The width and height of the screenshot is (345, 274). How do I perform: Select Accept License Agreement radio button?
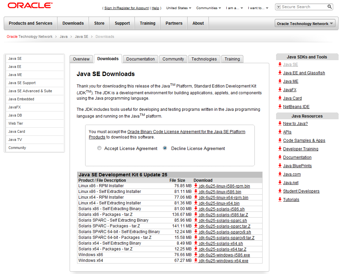pyautogui.click(x=99, y=148)
